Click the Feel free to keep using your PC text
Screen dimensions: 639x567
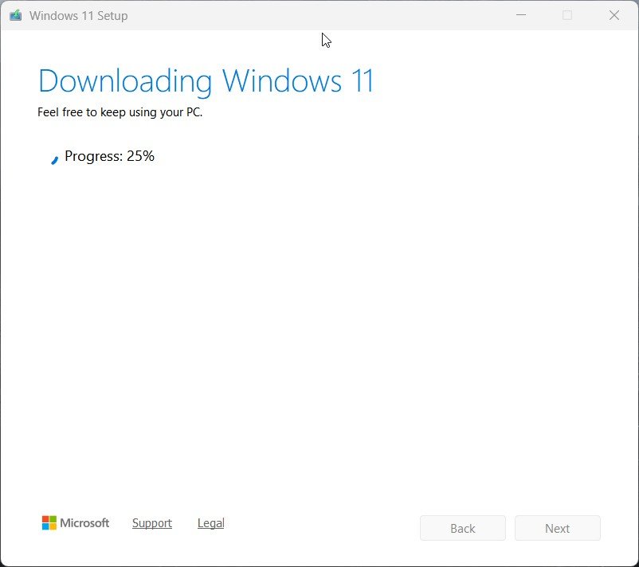click(120, 112)
